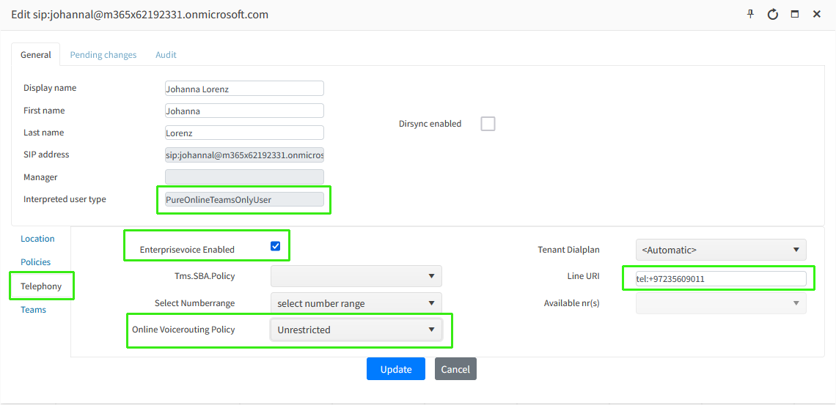Open the Select Numberrange dropdown
This screenshot has height=405, width=836.
click(x=356, y=303)
